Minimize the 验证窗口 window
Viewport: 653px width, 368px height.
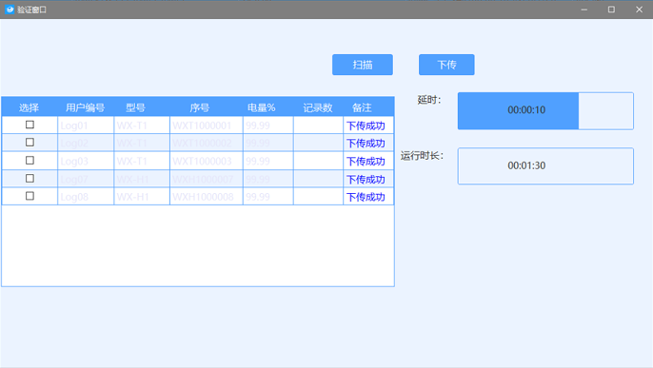tap(584, 10)
